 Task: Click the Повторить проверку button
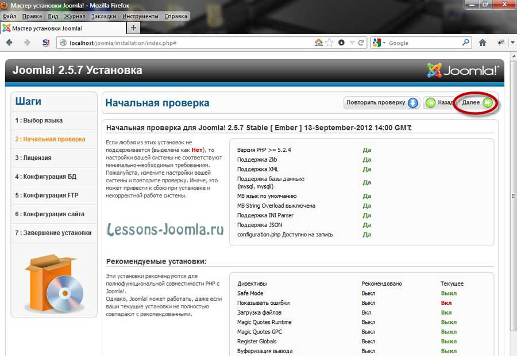(x=381, y=103)
